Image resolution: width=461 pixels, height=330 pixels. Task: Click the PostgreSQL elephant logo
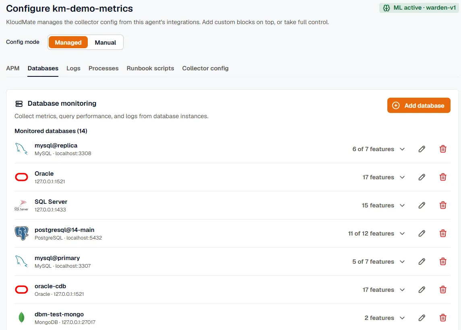21,234
